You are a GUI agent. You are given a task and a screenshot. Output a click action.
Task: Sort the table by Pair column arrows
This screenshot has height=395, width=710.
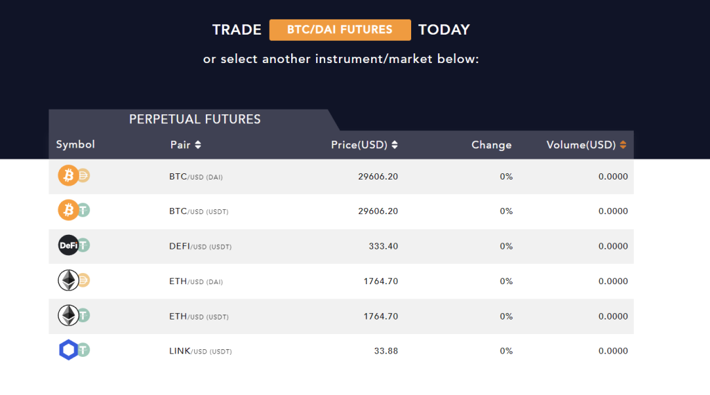[x=198, y=145]
